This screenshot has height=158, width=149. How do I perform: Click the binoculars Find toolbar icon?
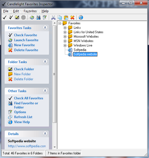point(38,17)
